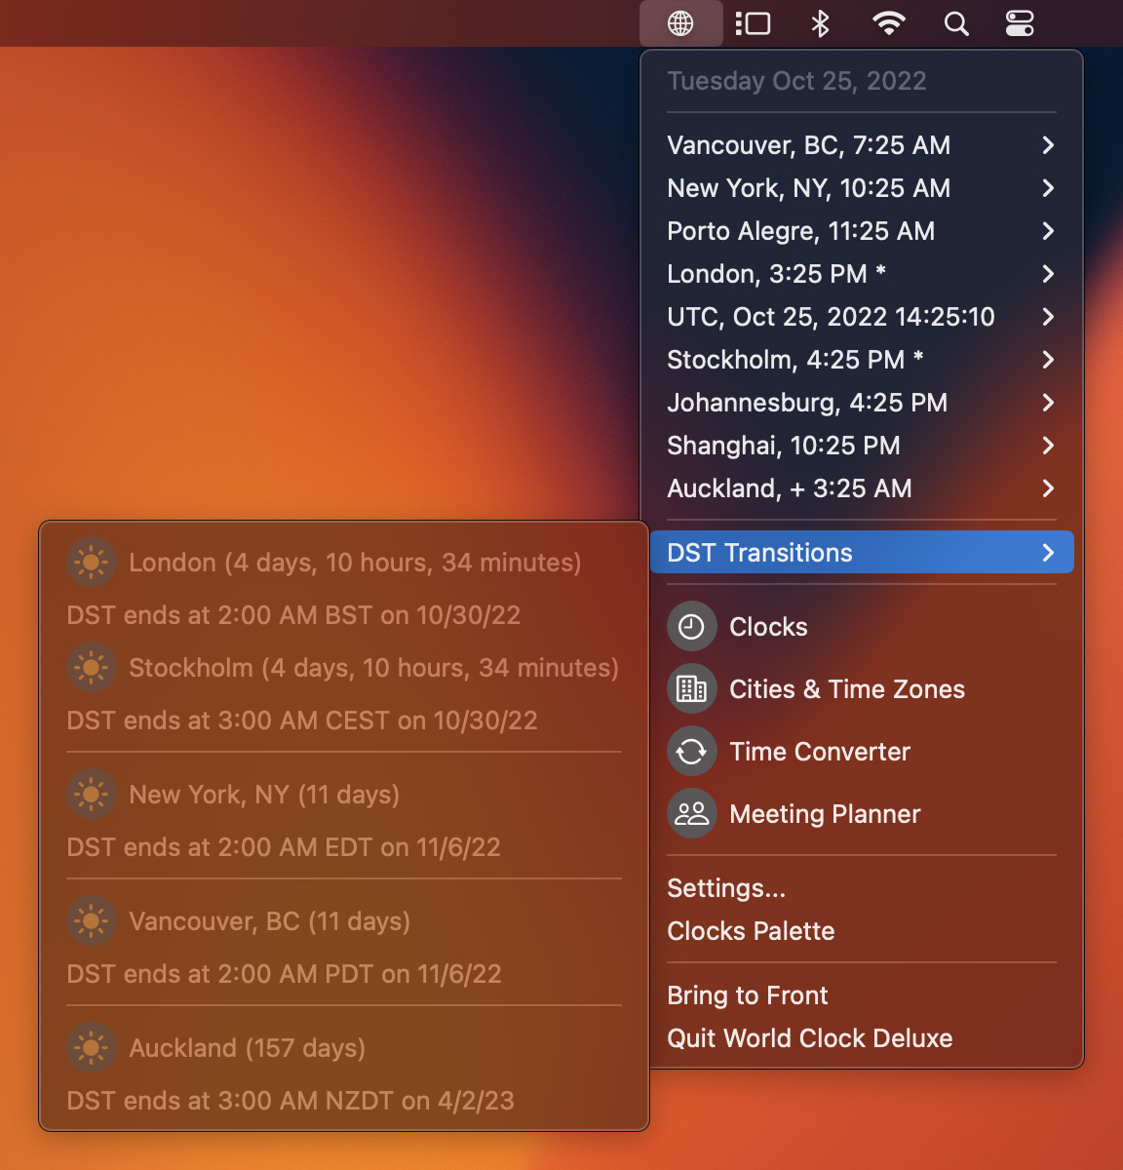Open Settings... menu item
Viewport: 1123px width, 1170px height.
(x=862, y=888)
